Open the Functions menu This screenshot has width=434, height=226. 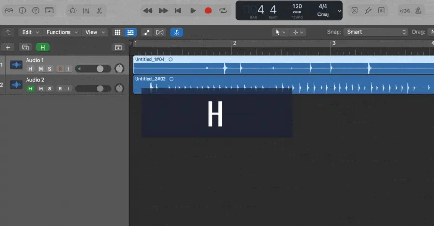[x=62, y=32]
